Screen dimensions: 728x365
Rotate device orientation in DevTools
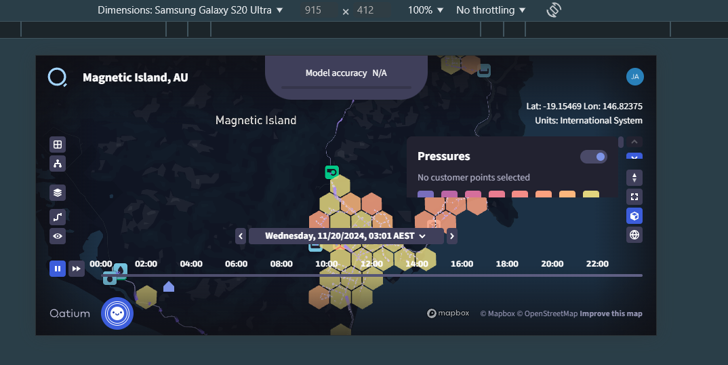[553, 9]
